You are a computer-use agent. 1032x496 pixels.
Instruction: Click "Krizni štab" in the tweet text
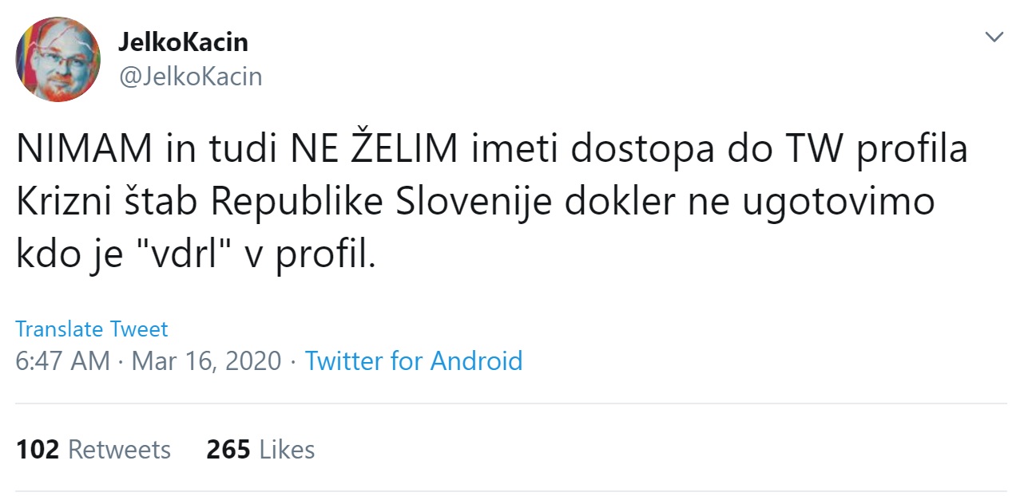(x=108, y=203)
